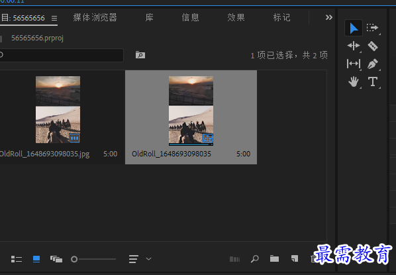This screenshot has height=275, width=396.
Task: Click the filmstrip badge on jpg thumbnail
Action: pyautogui.click(x=75, y=138)
